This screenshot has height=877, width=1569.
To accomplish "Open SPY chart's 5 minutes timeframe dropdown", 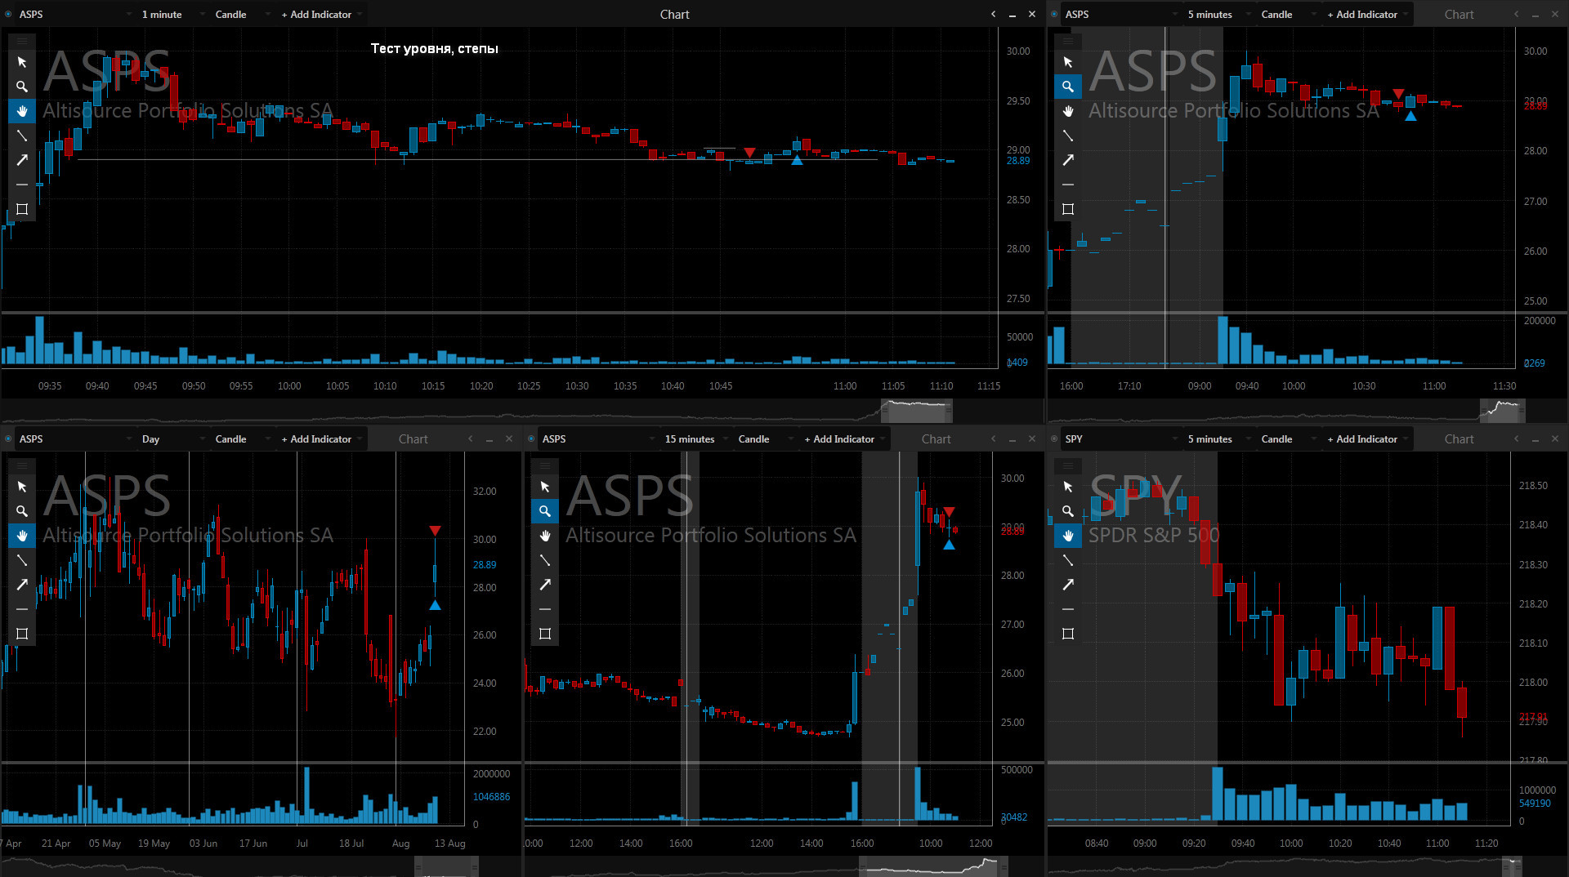I will tap(1219, 438).
